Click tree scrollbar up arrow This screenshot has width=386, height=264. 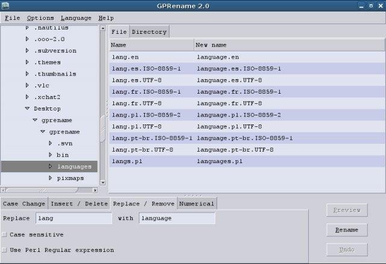coord(103,28)
